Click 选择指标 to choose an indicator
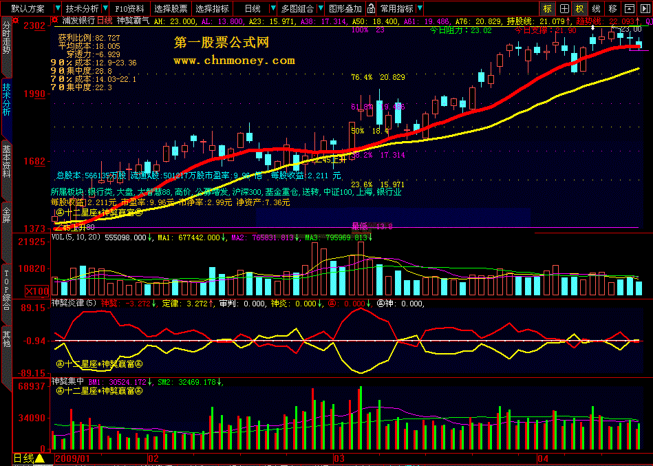Viewport: 653px width, 466px height. click(x=213, y=8)
